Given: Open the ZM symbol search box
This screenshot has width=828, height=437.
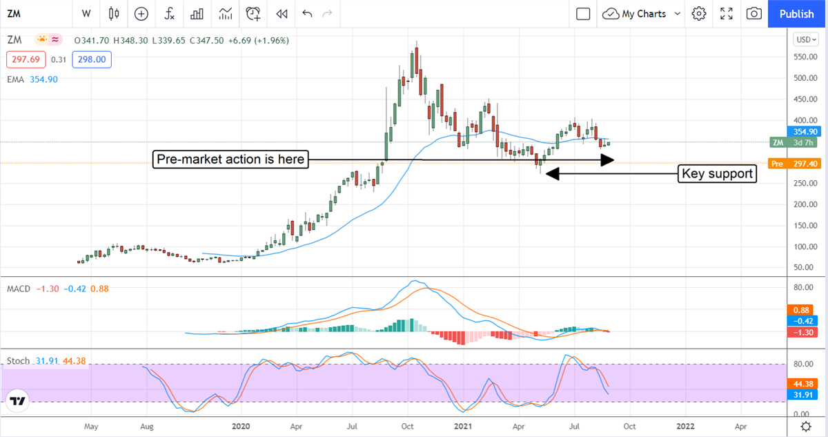Looking at the screenshot, I should 34,13.
